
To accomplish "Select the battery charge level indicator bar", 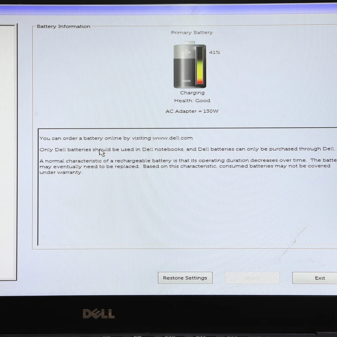I will [200, 65].
